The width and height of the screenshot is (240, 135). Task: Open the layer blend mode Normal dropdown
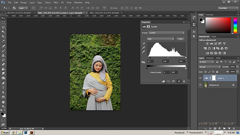click(210, 67)
